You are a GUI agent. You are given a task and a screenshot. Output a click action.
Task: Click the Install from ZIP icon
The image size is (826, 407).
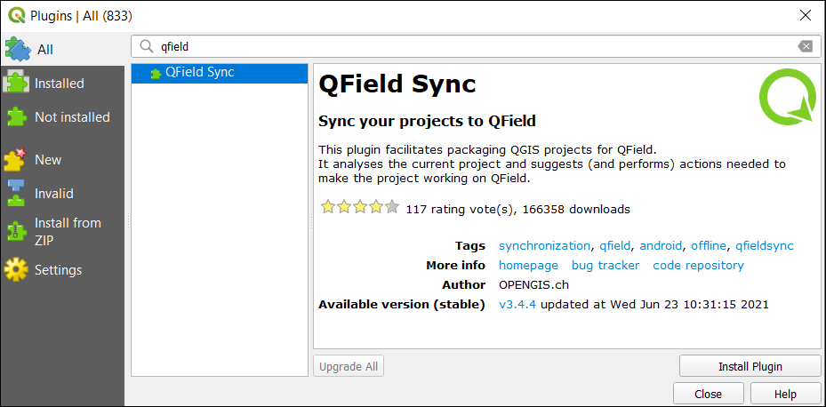(x=16, y=232)
